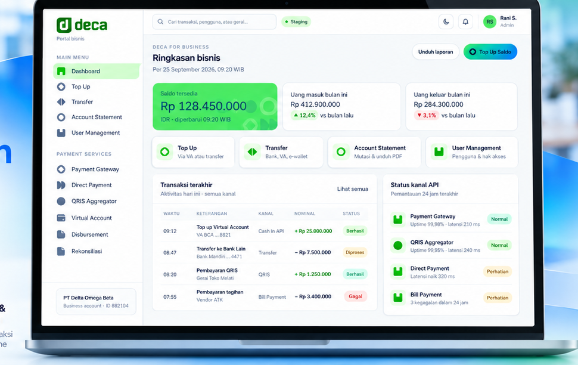The height and width of the screenshot is (365, 578).
Task: Click Unduh laporan button
Action: click(436, 52)
